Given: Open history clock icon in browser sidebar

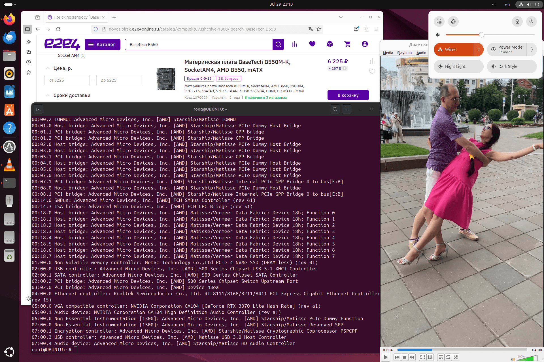Looking at the screenshot, I should [29, 62].
